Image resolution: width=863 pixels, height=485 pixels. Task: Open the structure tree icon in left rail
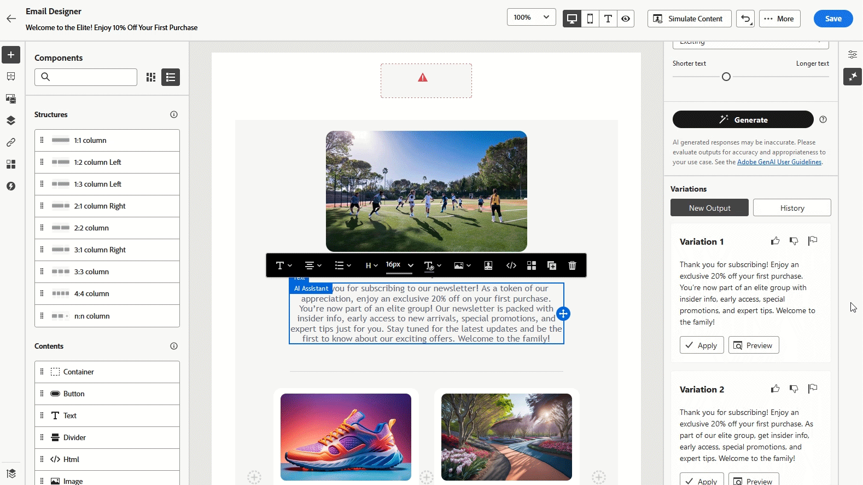11,77
